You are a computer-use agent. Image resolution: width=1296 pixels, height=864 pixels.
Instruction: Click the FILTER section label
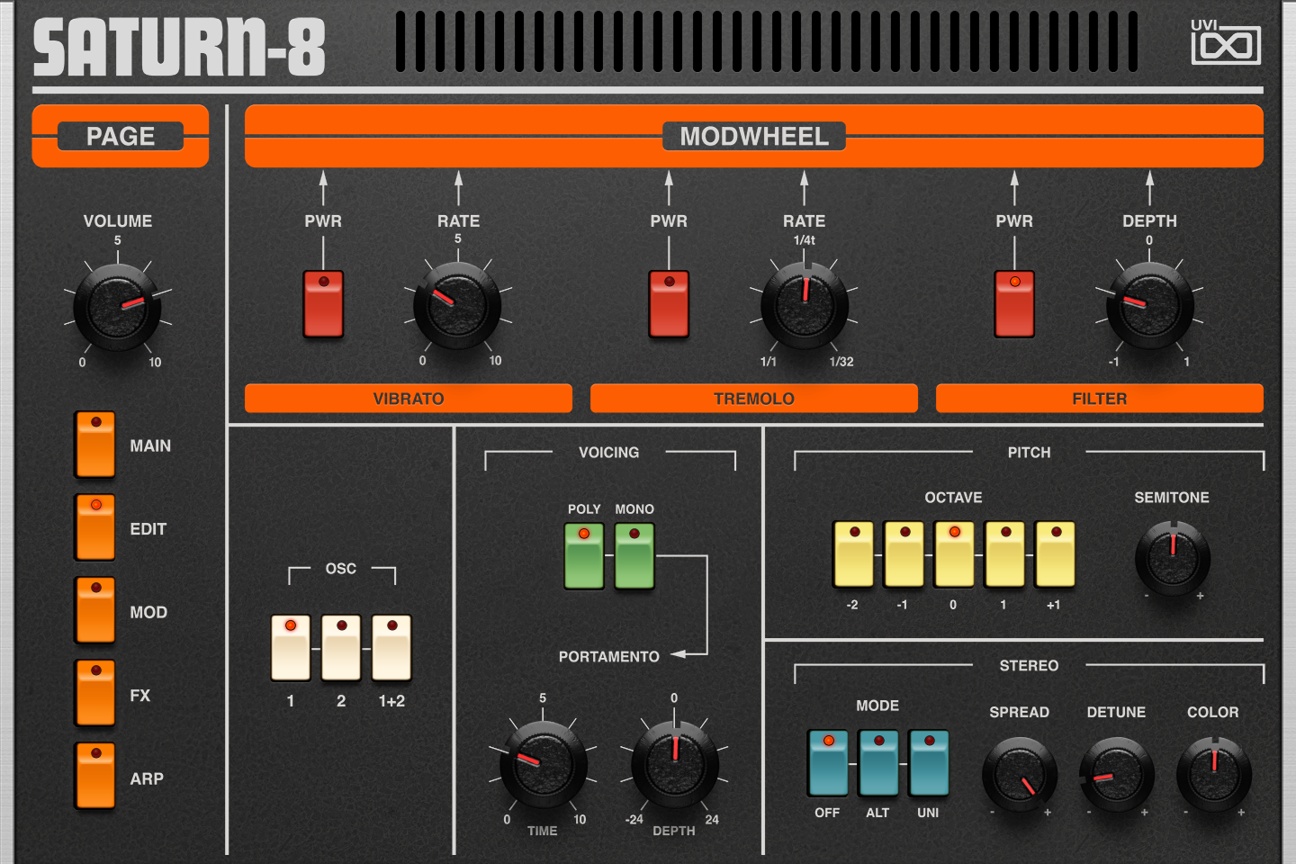click(x=1100, y=399)
